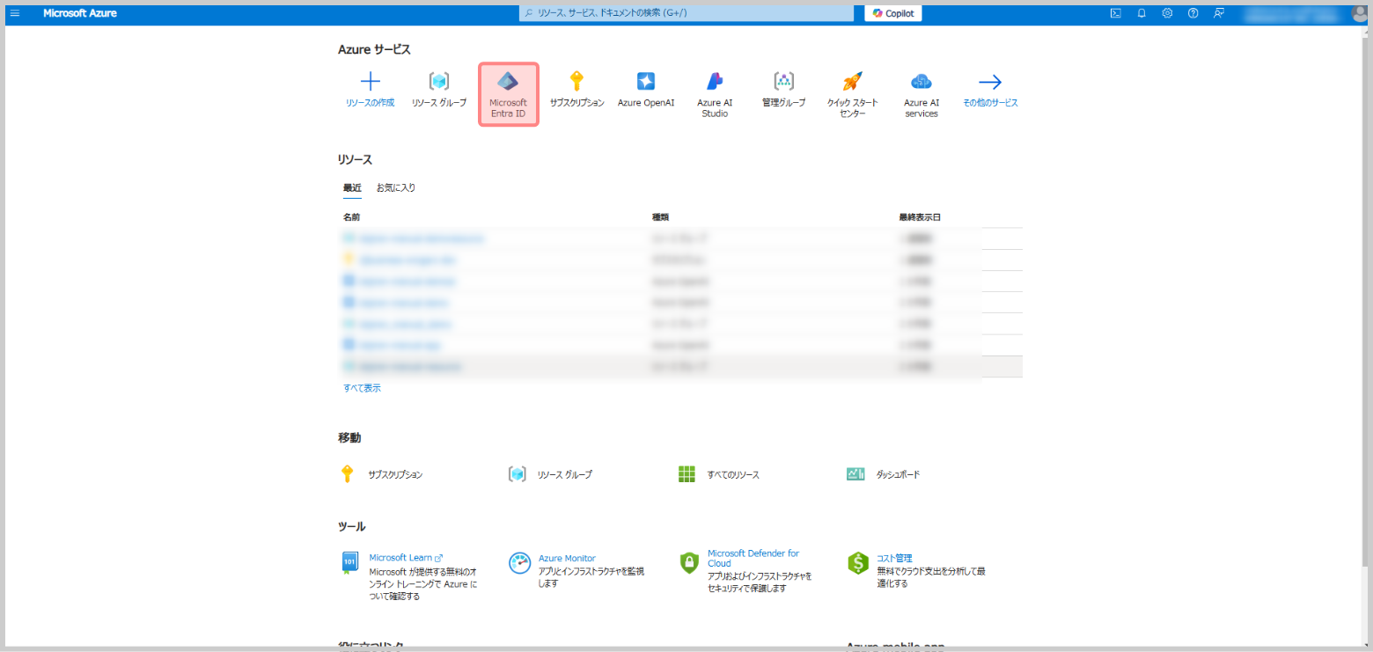Viewport: 1373px width, 652px height.
Task: Click the green すべてのリソース grid icon
Action: click(x=686, y=474)
